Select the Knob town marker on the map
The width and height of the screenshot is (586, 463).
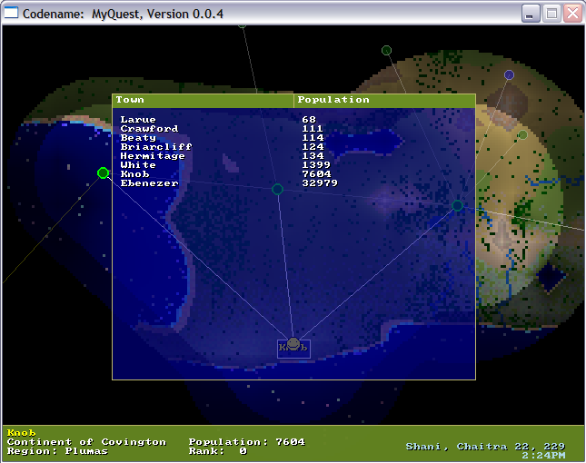[x=293, y=344]
